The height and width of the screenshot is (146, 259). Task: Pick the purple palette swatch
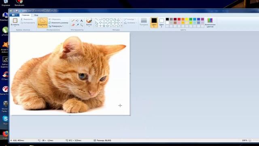click(202, 19)
